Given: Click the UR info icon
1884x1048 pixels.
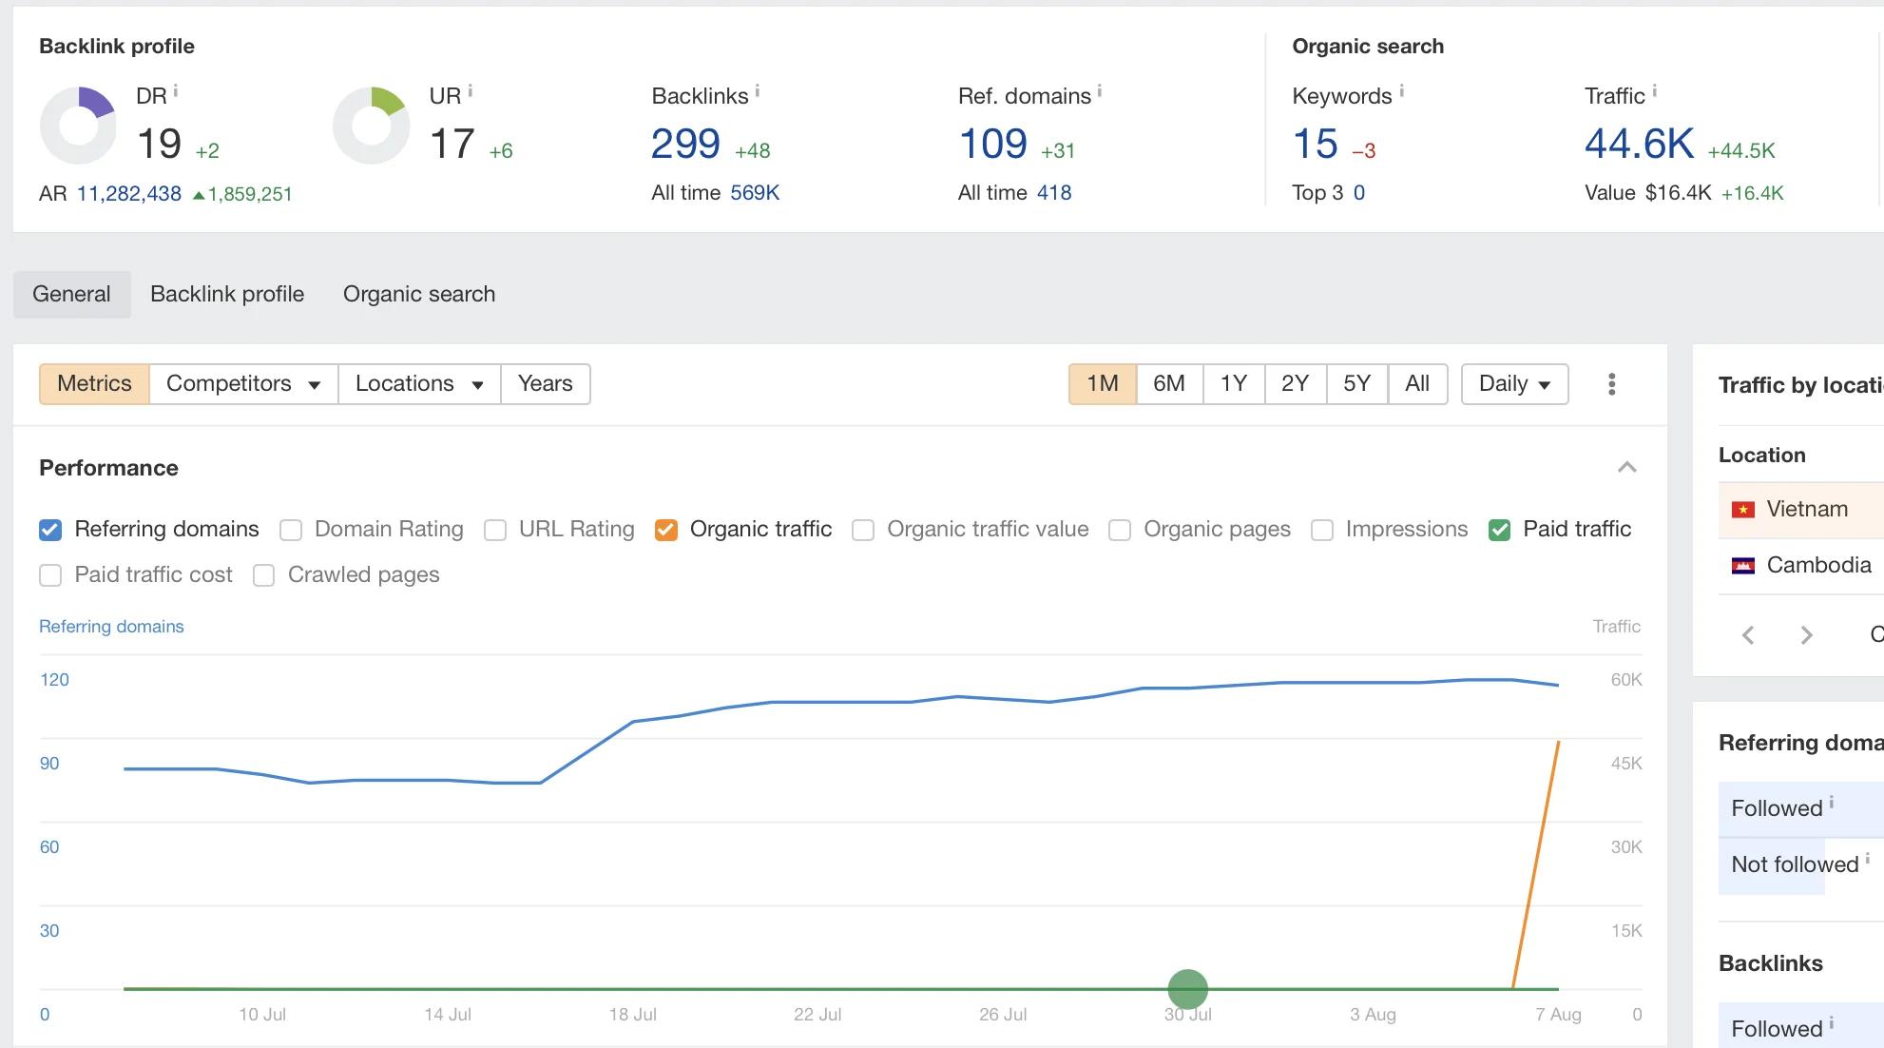Looking at the screenshot, I should [x=470, y=91].
